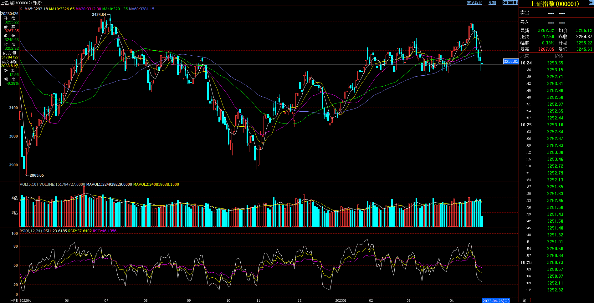Click the 2900 price axis label
The width and height of the screenshot is (594, 303).
coord(13,165)
